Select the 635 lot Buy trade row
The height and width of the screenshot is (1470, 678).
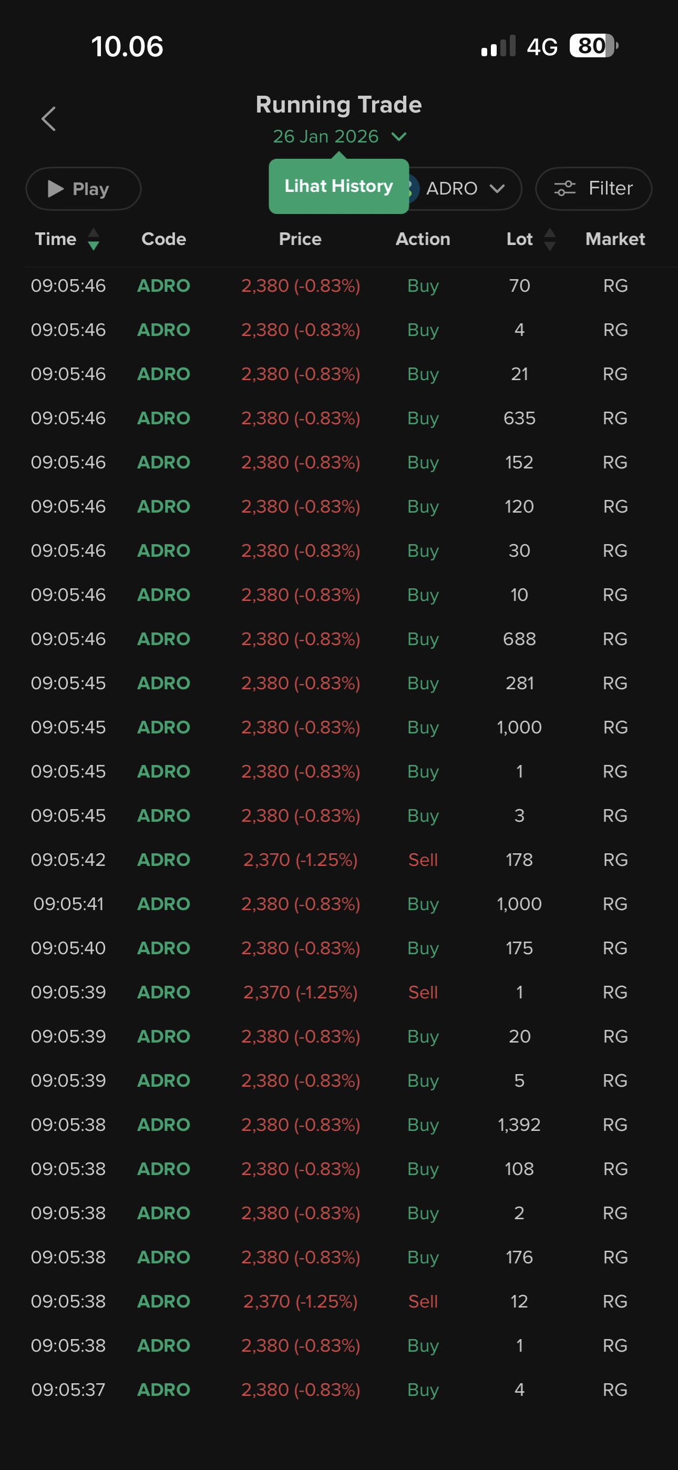[339, 418]
